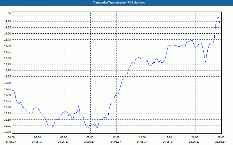This screenshot has width=233, height=145.
Task: Click the 13,50 y-axis label
Action: tap(8, 46)
